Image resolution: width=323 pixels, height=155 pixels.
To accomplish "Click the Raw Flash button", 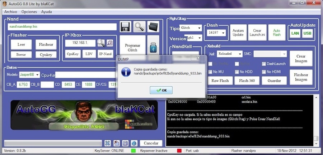I will (220, 81).
